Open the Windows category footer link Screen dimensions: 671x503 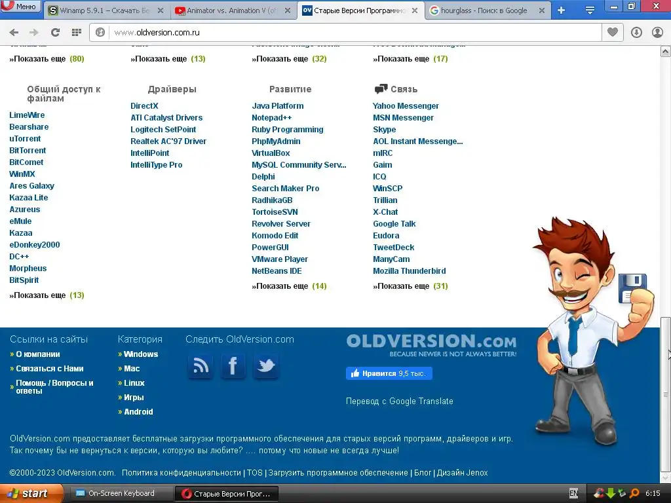(x=141, y=354)
